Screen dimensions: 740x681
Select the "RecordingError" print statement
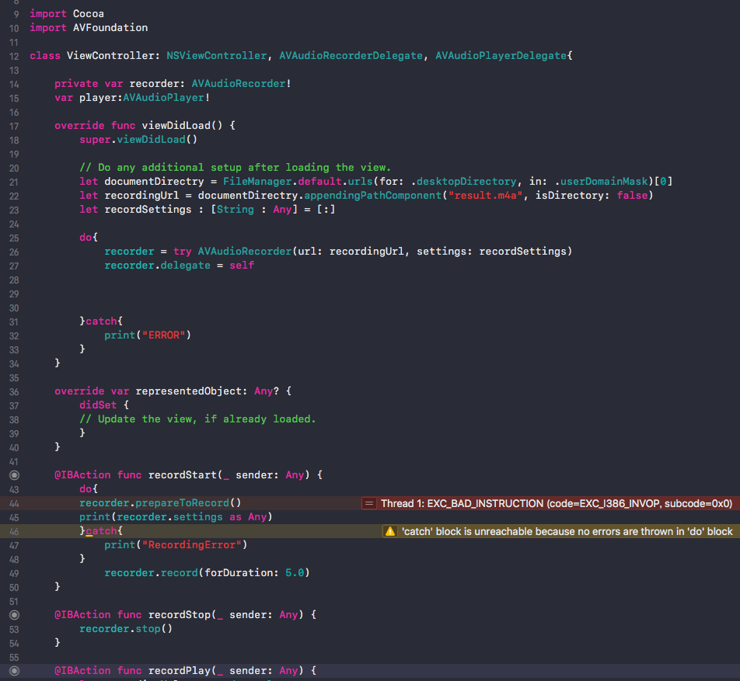click(x=173, y=544)
